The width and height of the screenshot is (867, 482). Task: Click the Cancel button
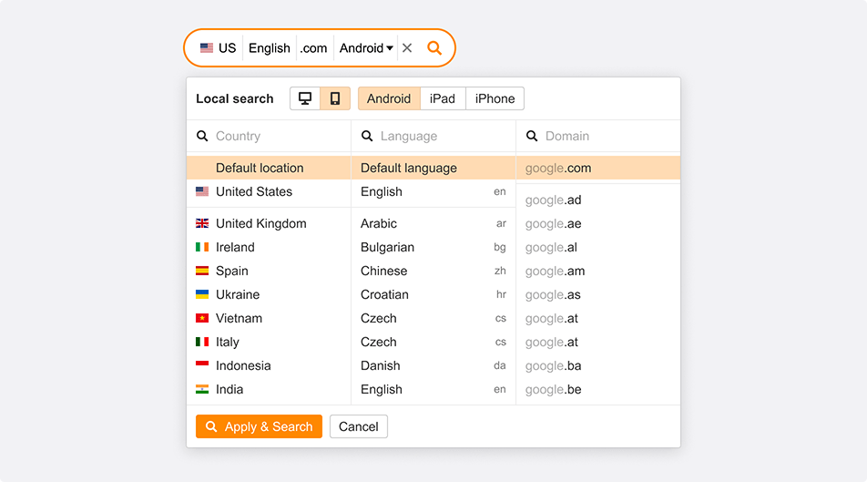tap(359, 426)
